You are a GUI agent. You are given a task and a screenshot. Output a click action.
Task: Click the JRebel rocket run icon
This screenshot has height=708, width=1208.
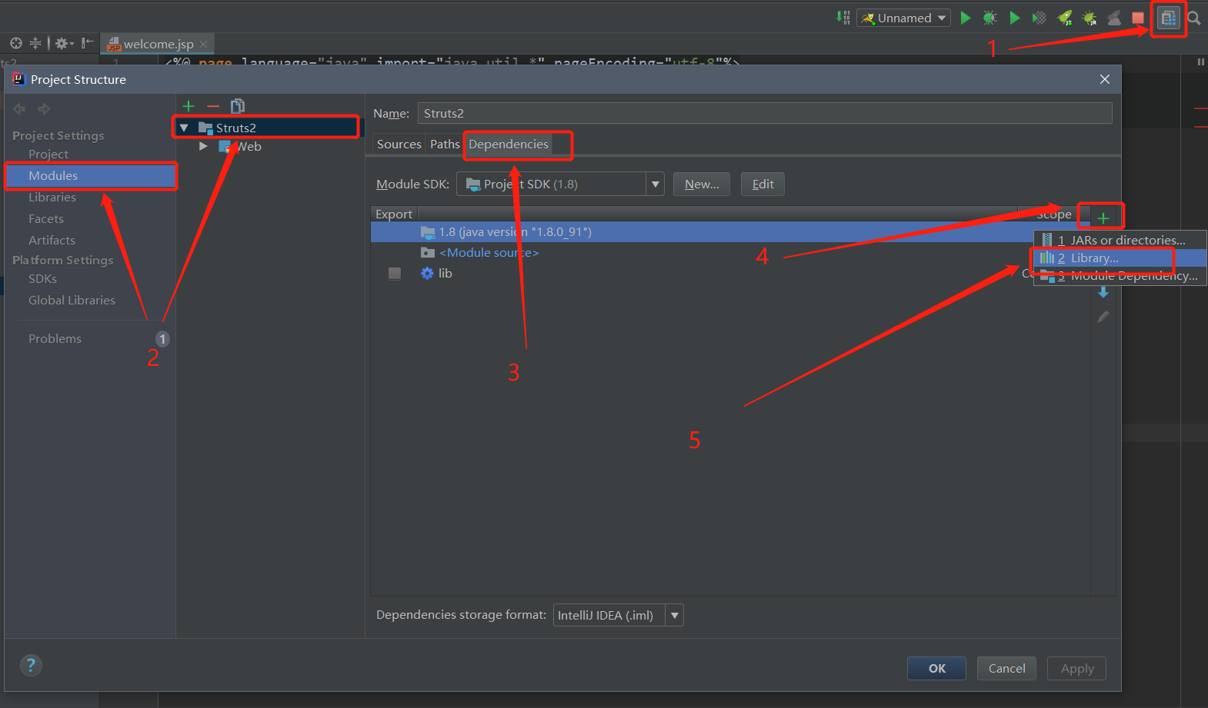[1065, 18]
